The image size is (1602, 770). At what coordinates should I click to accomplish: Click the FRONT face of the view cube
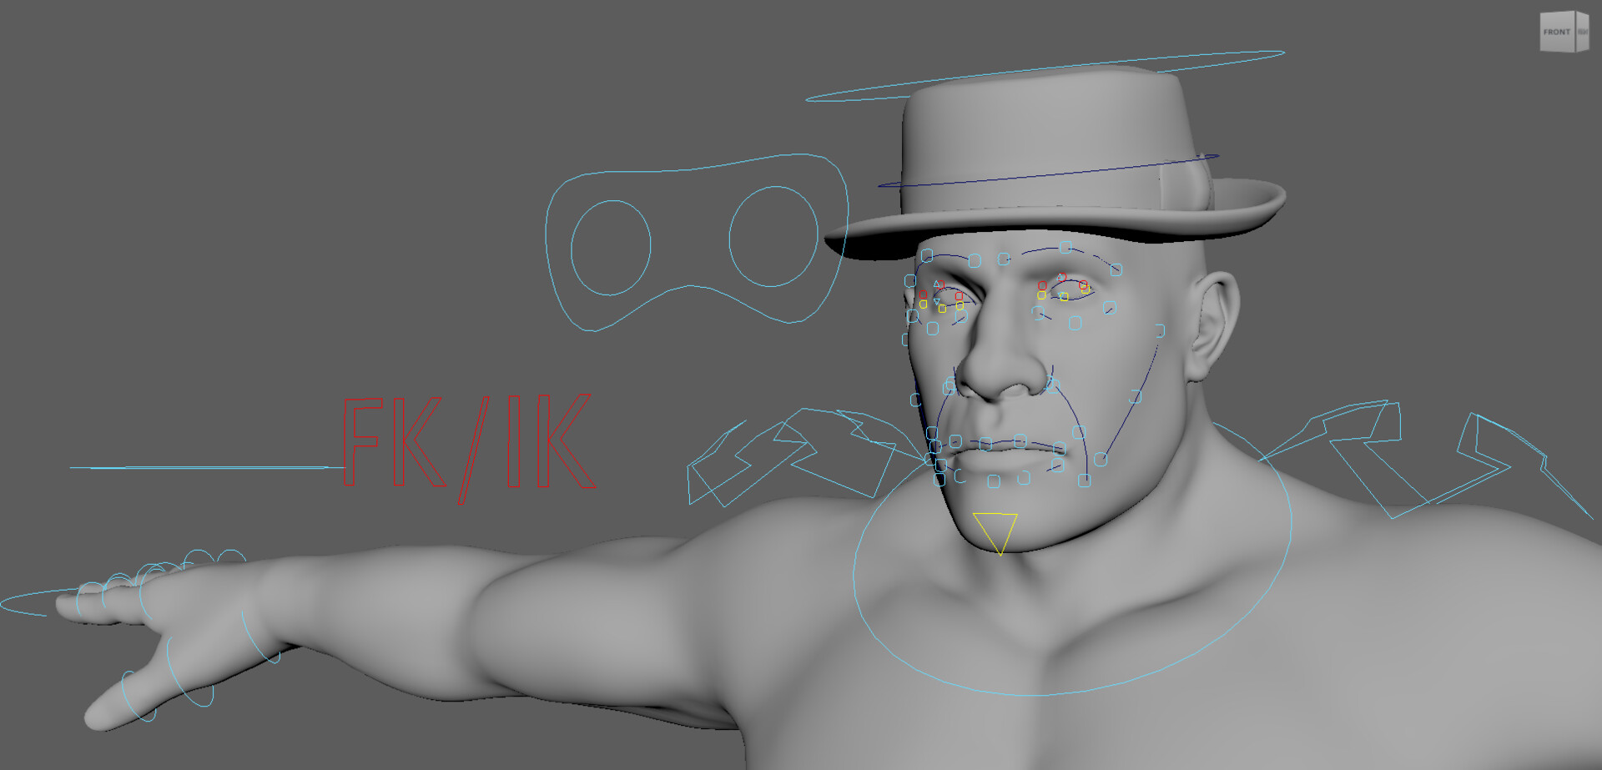point(1555,32)
